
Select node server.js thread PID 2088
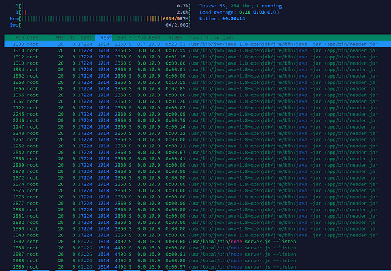[198, 261]
